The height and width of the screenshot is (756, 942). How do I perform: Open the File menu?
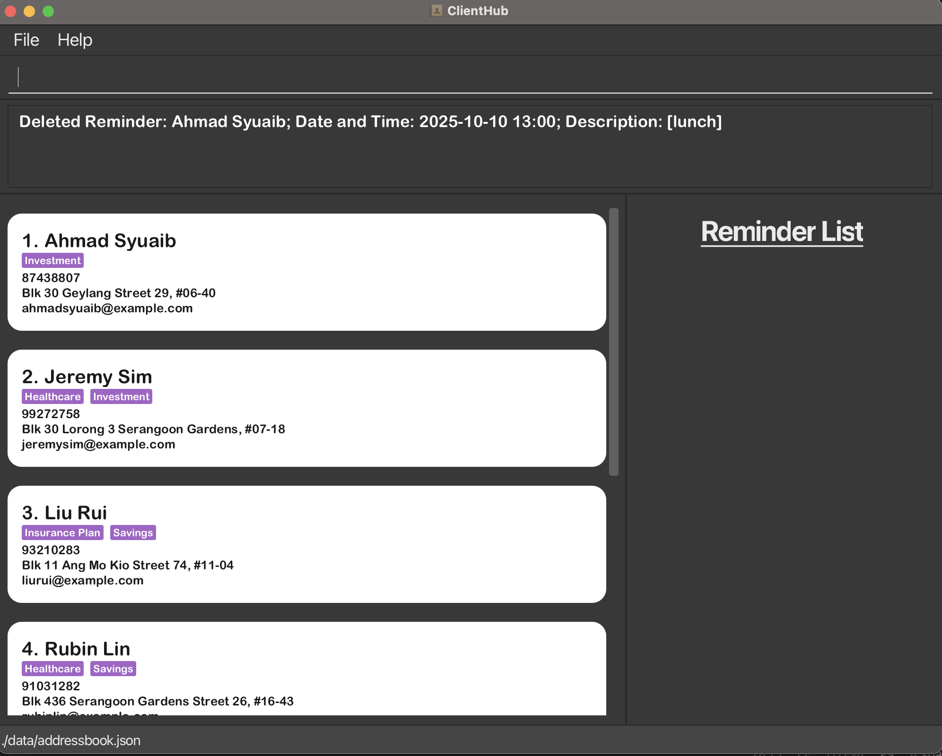[x=26, y=40]
